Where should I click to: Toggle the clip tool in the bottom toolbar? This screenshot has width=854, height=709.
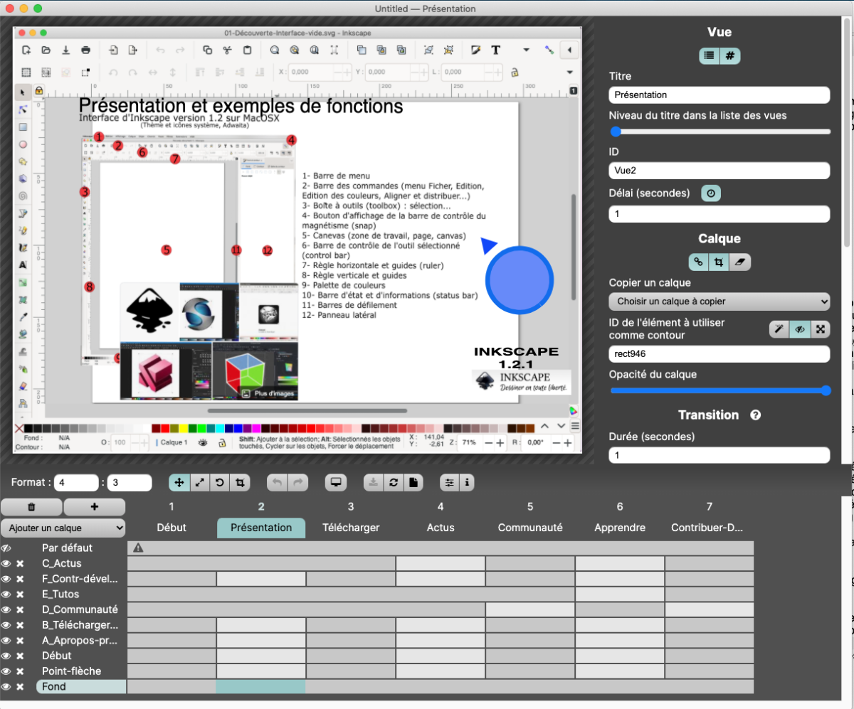pos(241,483)
